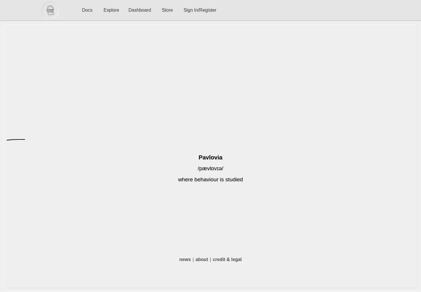Click the Pavlovia bearded face logo
421x292 pixels.
pos(50,10)
